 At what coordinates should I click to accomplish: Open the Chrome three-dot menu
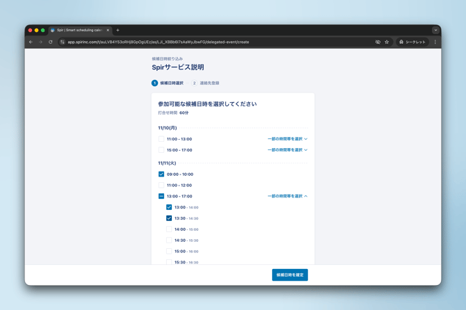point(435,42)
